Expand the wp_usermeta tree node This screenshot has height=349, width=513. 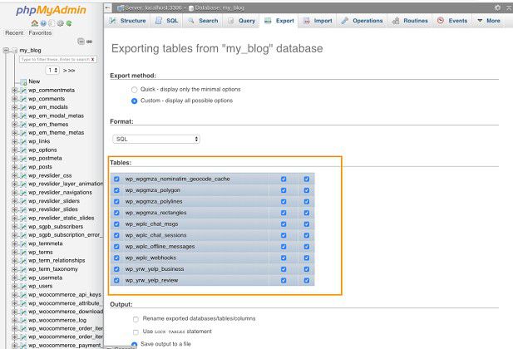click(14, 278)
